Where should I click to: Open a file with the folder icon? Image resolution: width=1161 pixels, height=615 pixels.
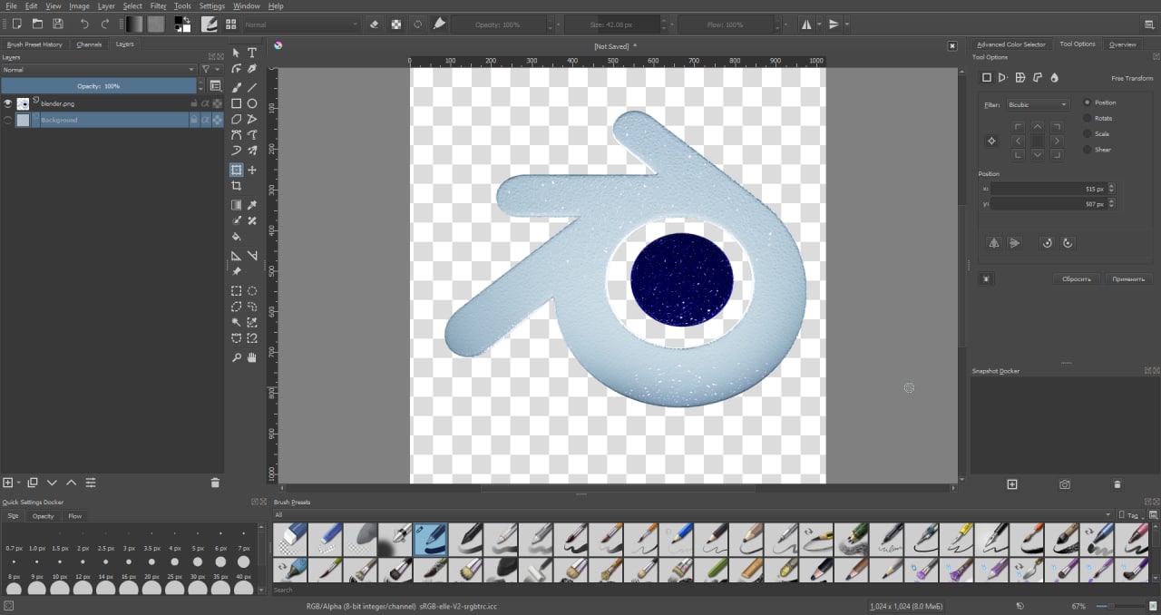click(37, 24)
